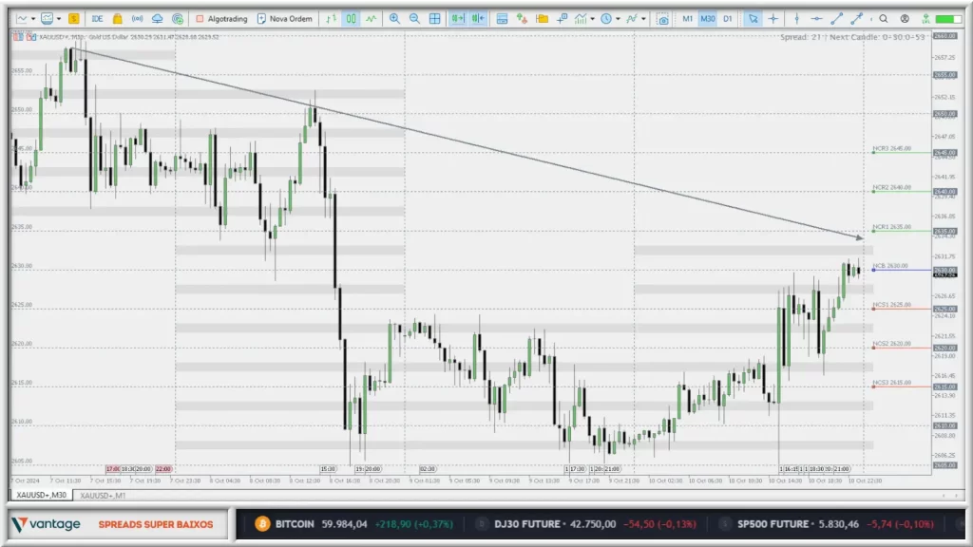
Task: Switch to candlestick chart mode
Action: pos(352,18)
